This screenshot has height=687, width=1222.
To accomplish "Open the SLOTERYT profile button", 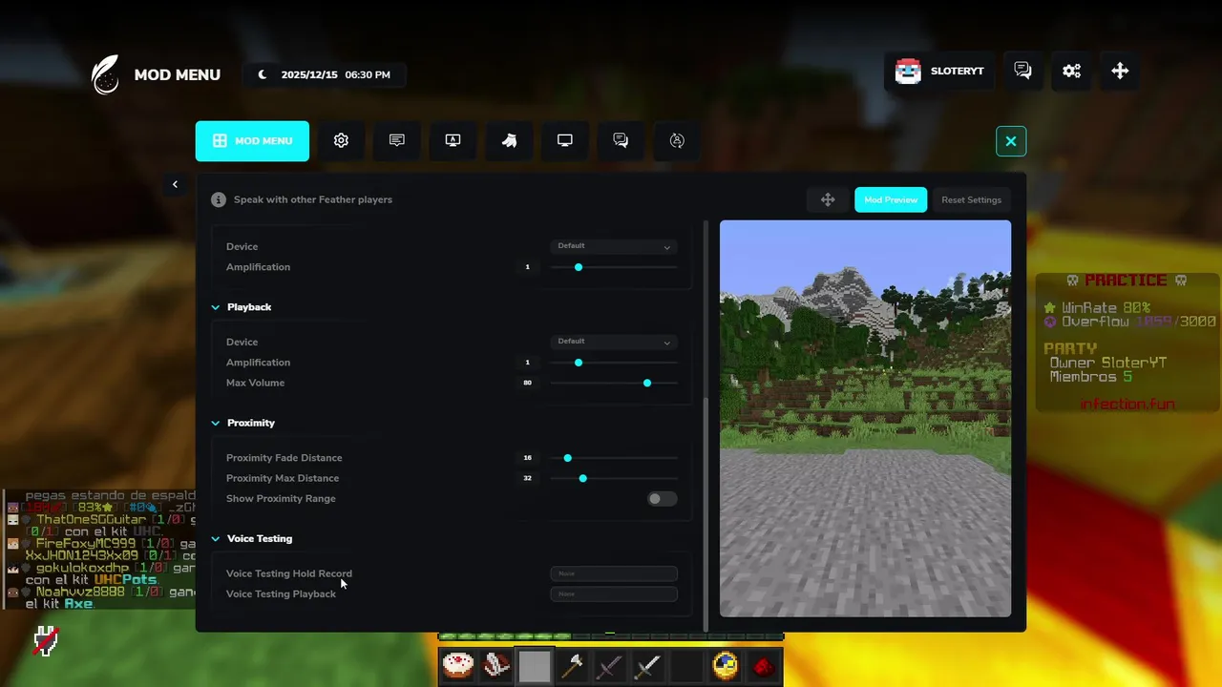I will point(939,72).
